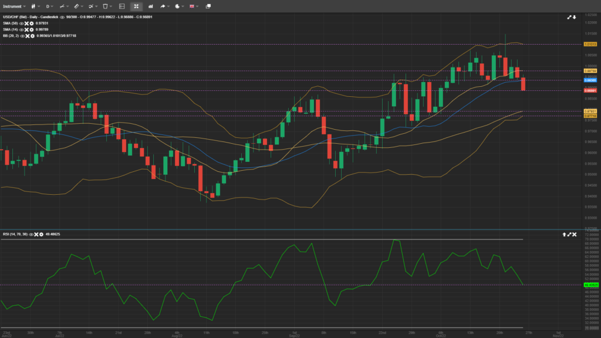Move the main price panel down
The height and width of the screenshot is (338, 601).
574,17
